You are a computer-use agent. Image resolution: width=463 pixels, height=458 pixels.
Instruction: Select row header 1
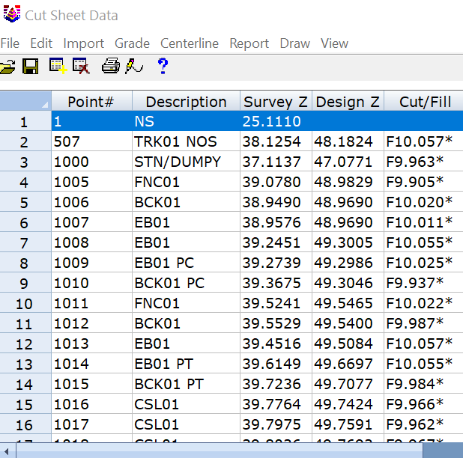click(25, 121)
